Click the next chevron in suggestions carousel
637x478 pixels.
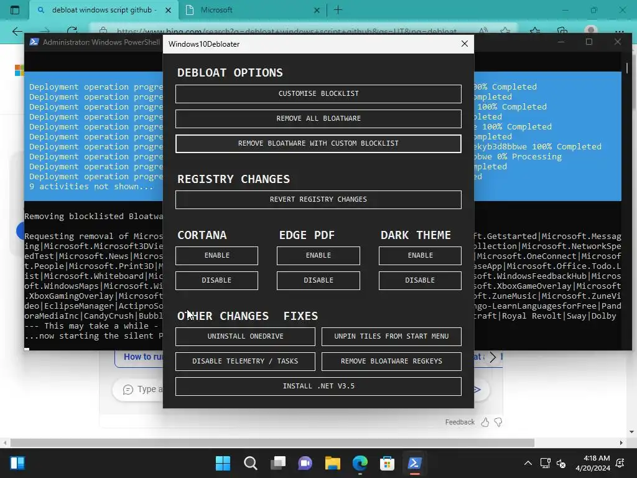click(x=493, y=357)
